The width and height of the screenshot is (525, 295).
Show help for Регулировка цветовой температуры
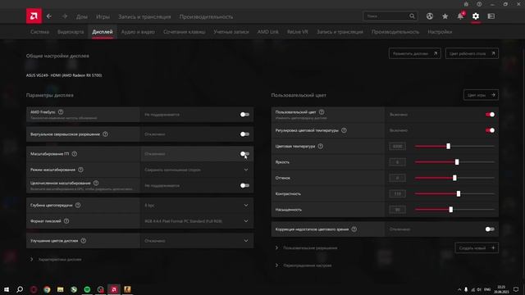point(344,130)
